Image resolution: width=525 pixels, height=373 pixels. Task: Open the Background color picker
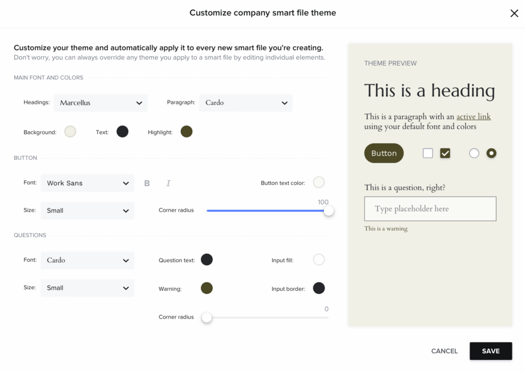tap(70, 132)
